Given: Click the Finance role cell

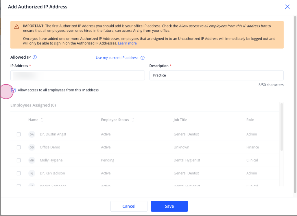Looking at the screenshot, I should 252,147.
